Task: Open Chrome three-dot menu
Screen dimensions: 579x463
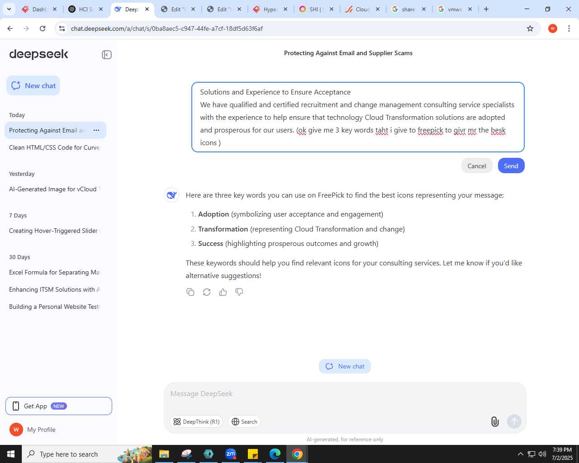Action: (x=569, y=28)
